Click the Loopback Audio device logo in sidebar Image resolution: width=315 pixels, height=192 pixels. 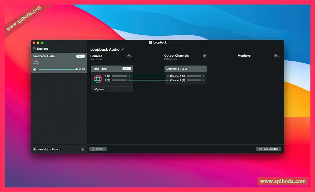(36, 63)
